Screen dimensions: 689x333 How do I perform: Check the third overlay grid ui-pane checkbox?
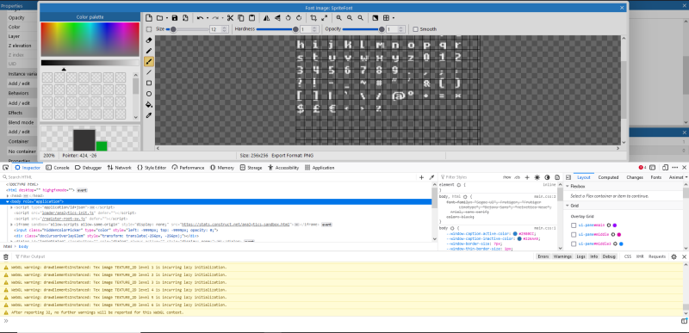pos(574,244)
